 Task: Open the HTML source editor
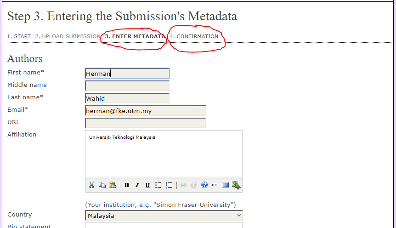(x=215, y=185)
